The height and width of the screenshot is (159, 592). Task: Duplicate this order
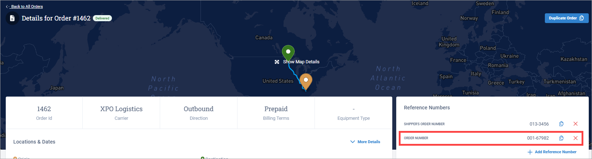(566, 18)
